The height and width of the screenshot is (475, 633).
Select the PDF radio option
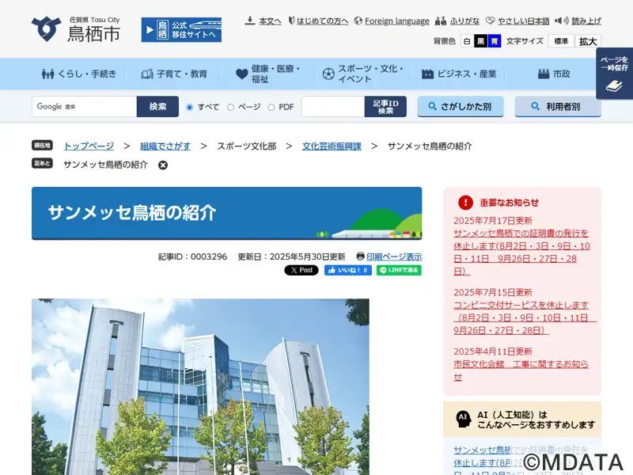(x=271, y=108)
